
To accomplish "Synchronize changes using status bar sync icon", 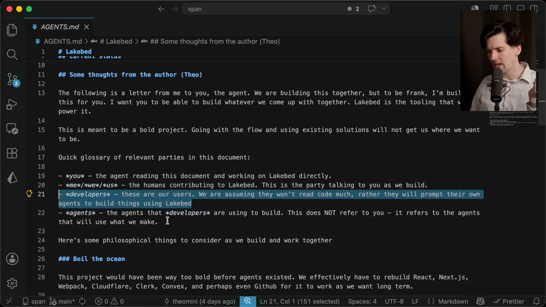I will [82, 302].
